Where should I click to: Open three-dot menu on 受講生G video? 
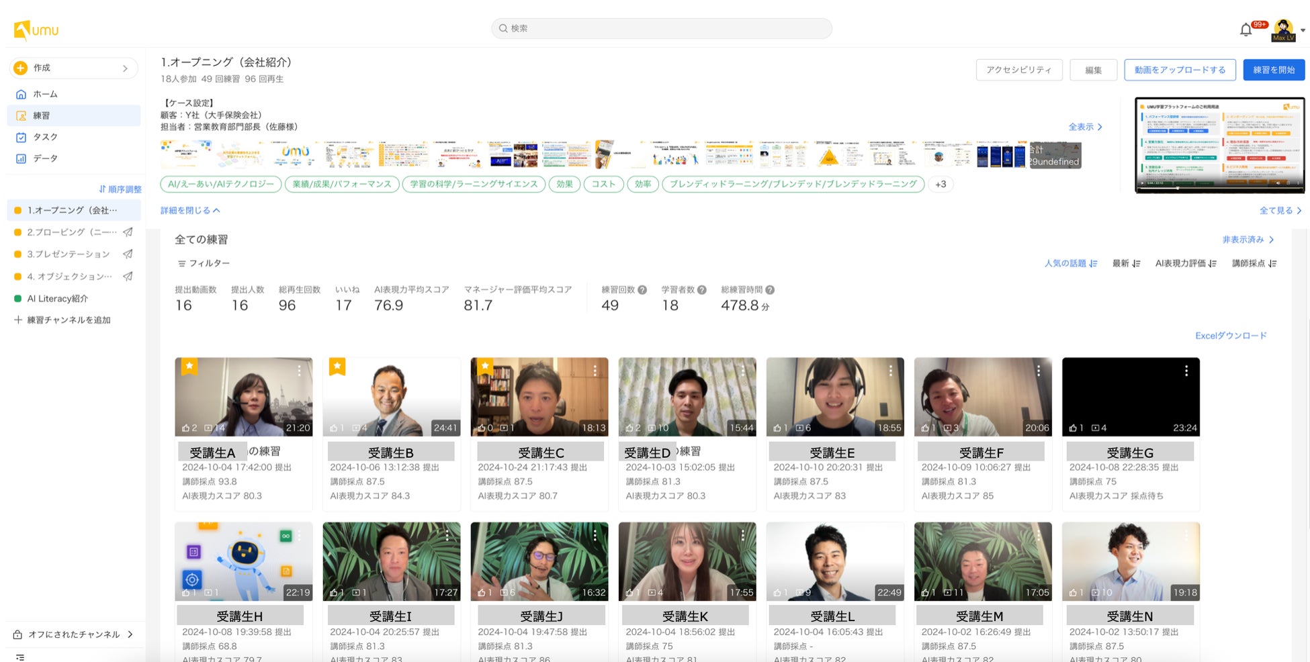1186,371
